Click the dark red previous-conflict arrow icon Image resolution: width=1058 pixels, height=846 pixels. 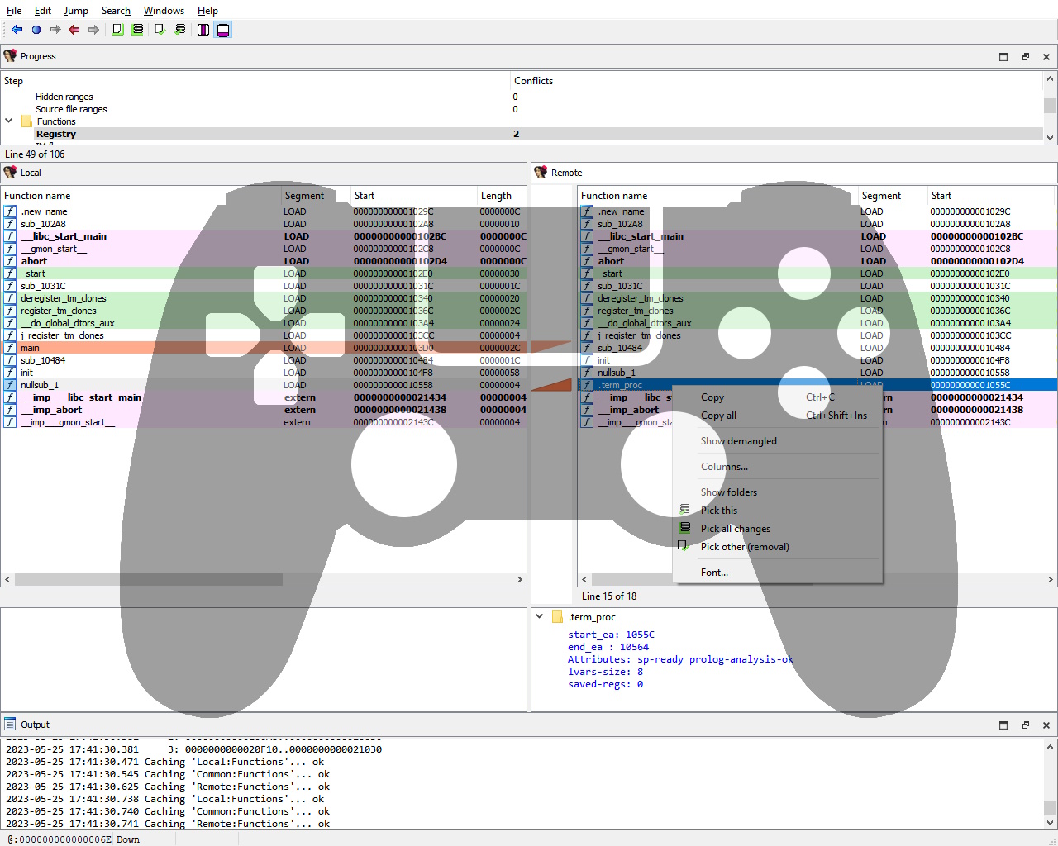click(74, 28)
